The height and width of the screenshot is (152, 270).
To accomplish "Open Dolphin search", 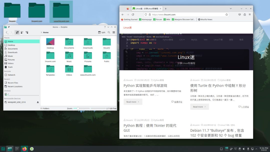I will 109,32.
